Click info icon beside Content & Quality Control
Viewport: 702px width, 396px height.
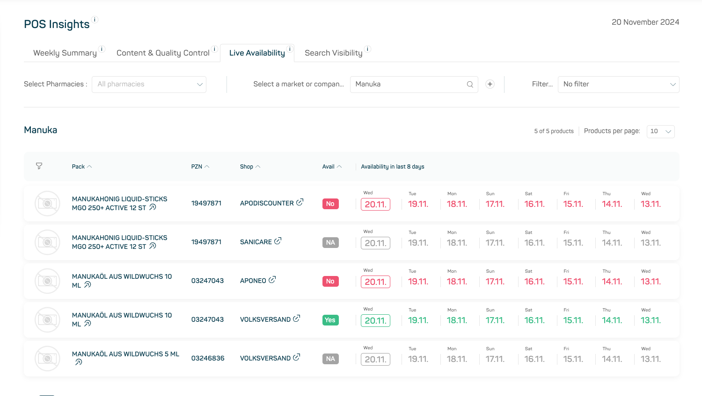[x=215, y=49]
